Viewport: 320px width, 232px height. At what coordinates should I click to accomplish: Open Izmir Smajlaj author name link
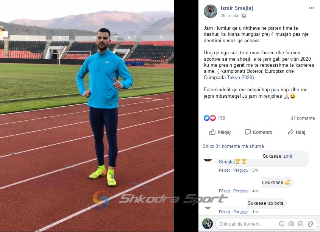[x=237, y=8]
